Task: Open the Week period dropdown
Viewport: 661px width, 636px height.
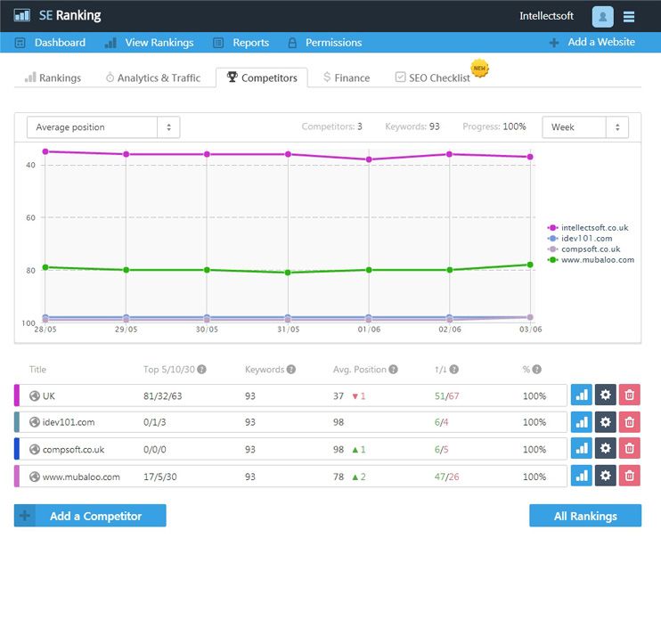Action: (x=585, y=127)
